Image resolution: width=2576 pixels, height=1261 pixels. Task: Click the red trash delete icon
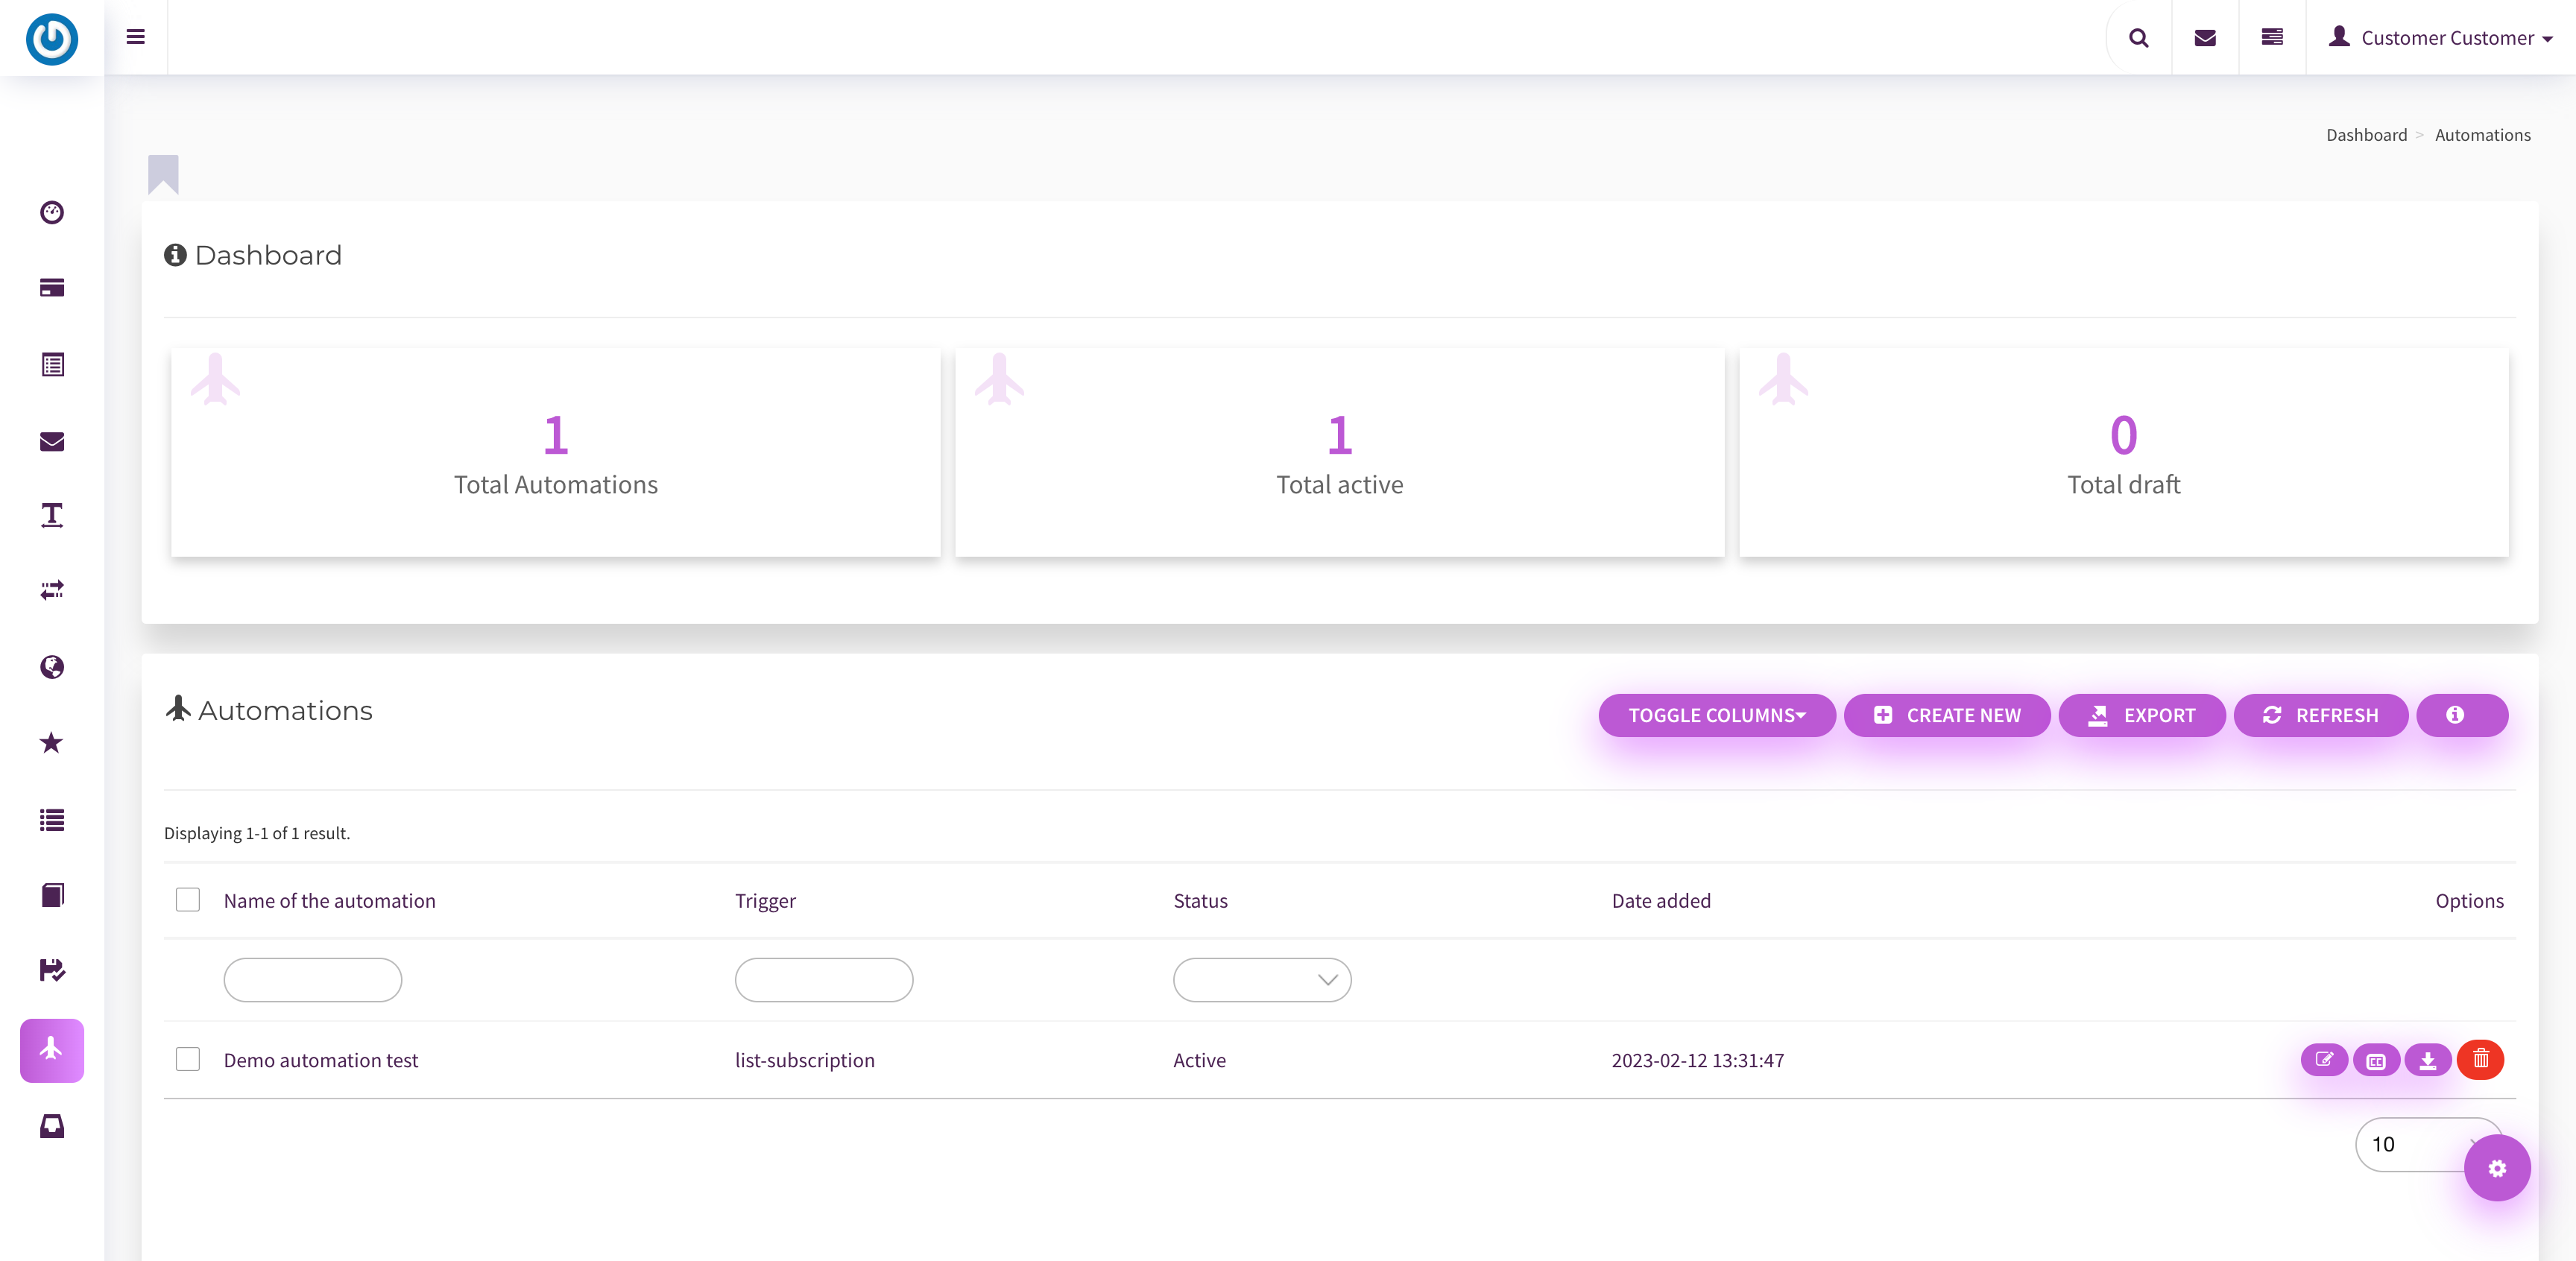click(x=2480, y=1059)
